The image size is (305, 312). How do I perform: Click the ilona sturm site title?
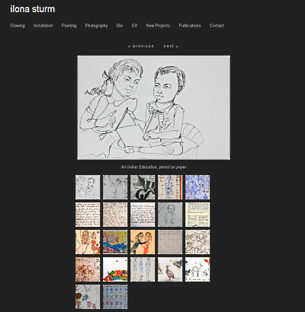(33, 9)
